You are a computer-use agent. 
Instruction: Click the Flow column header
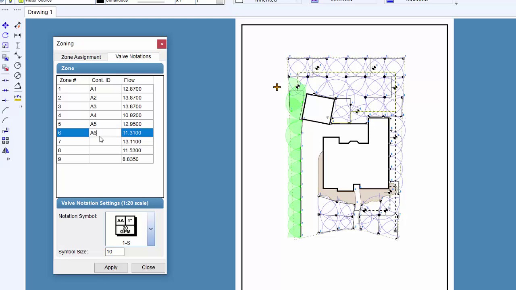pos(137,80)
